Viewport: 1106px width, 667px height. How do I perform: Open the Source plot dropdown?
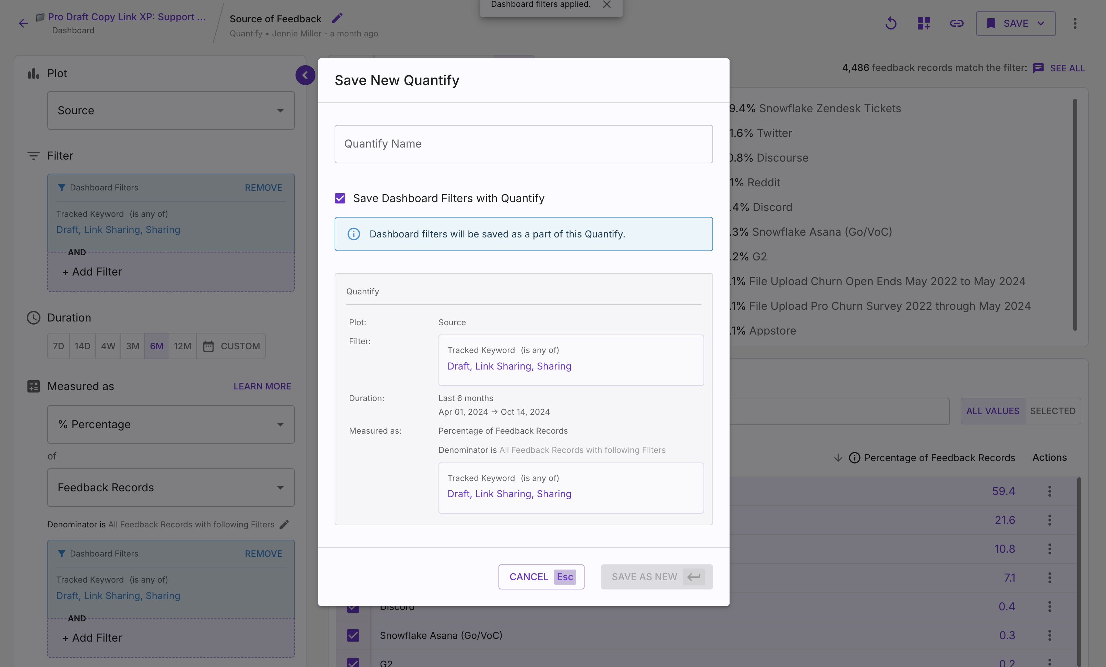pos(171,110)
